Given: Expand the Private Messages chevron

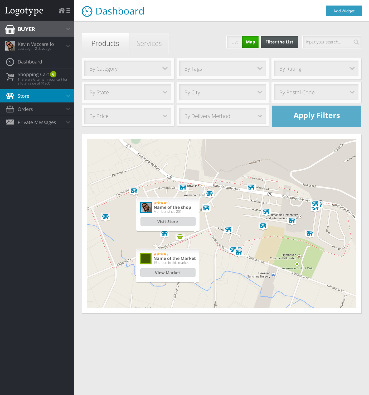Looking at the screenshot, I should click(68, 122).
